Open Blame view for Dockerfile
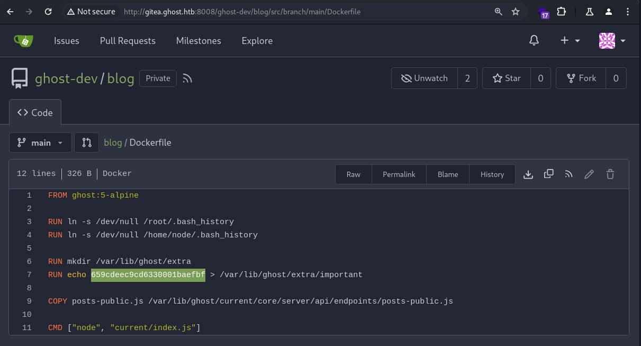The image size is (641, 346). (448, 174)
